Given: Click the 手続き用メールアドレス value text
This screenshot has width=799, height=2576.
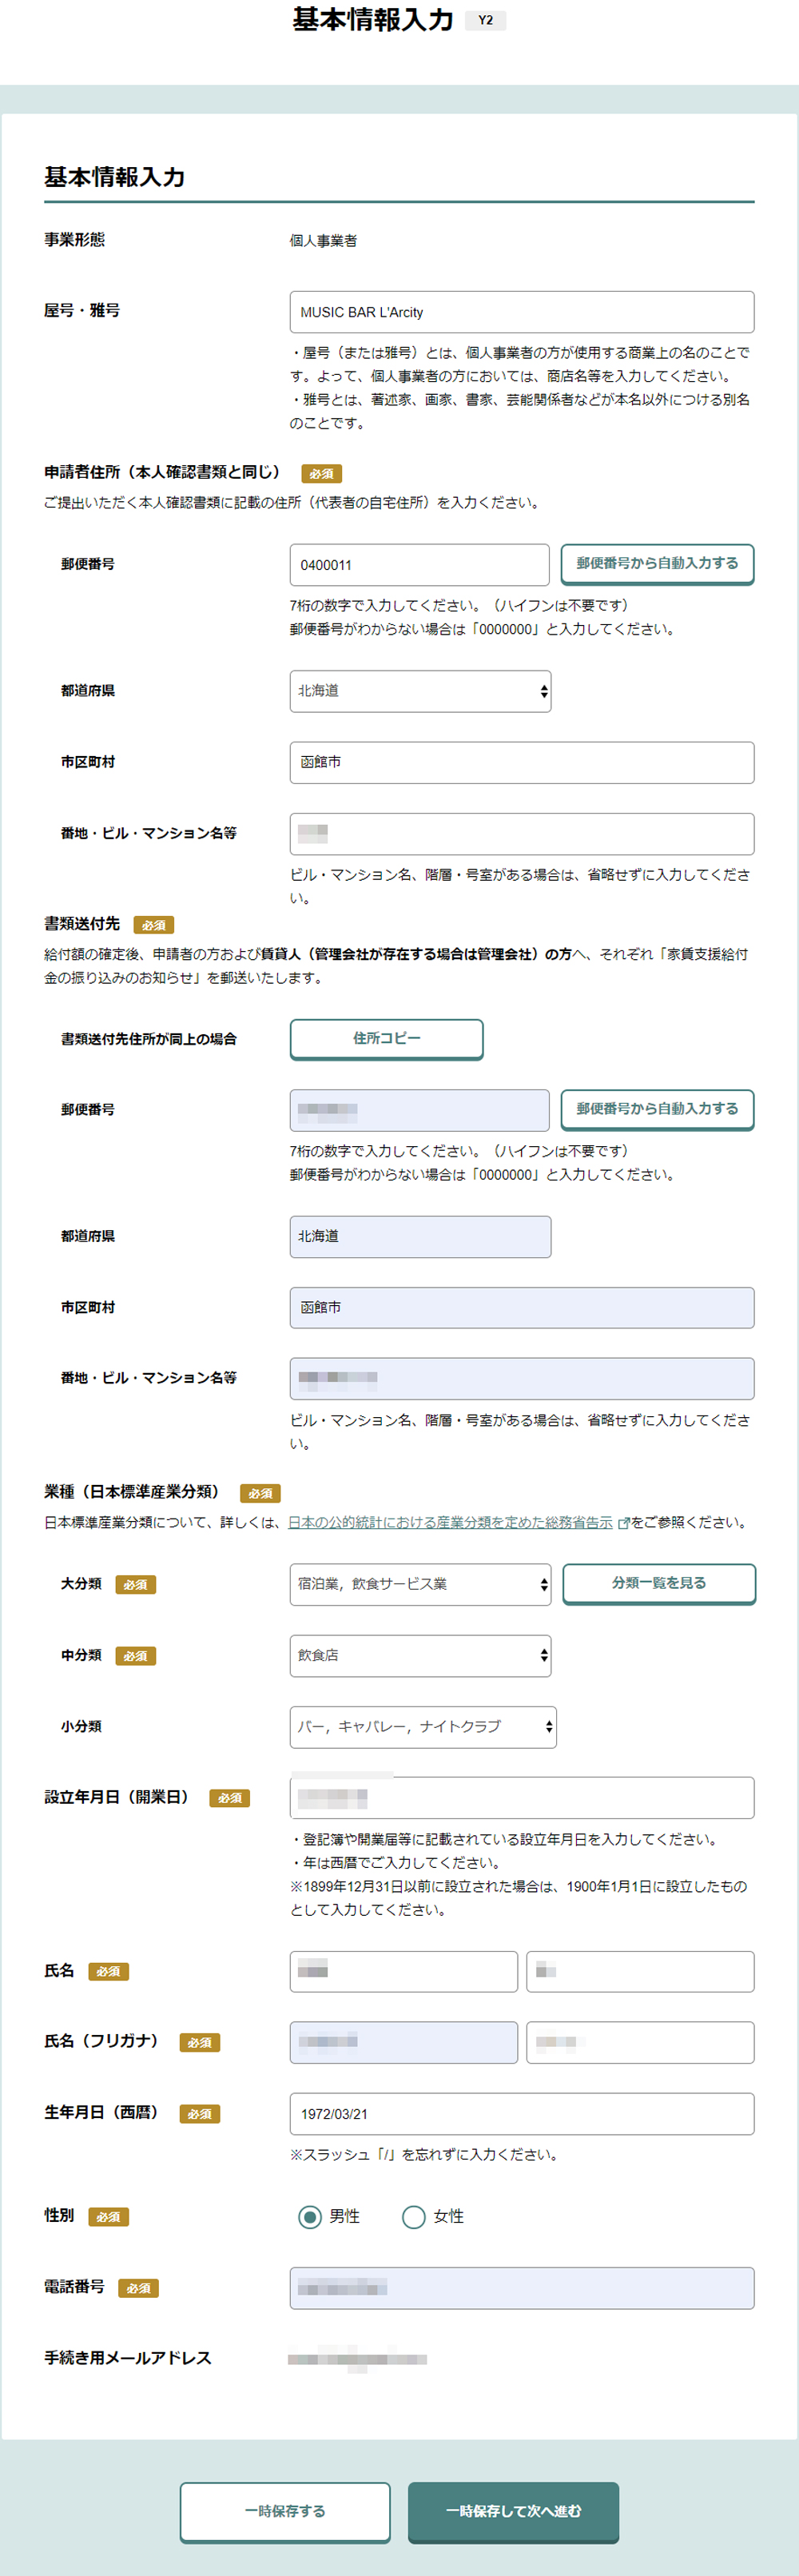Looking at the screenshot, I should 357,2359.
